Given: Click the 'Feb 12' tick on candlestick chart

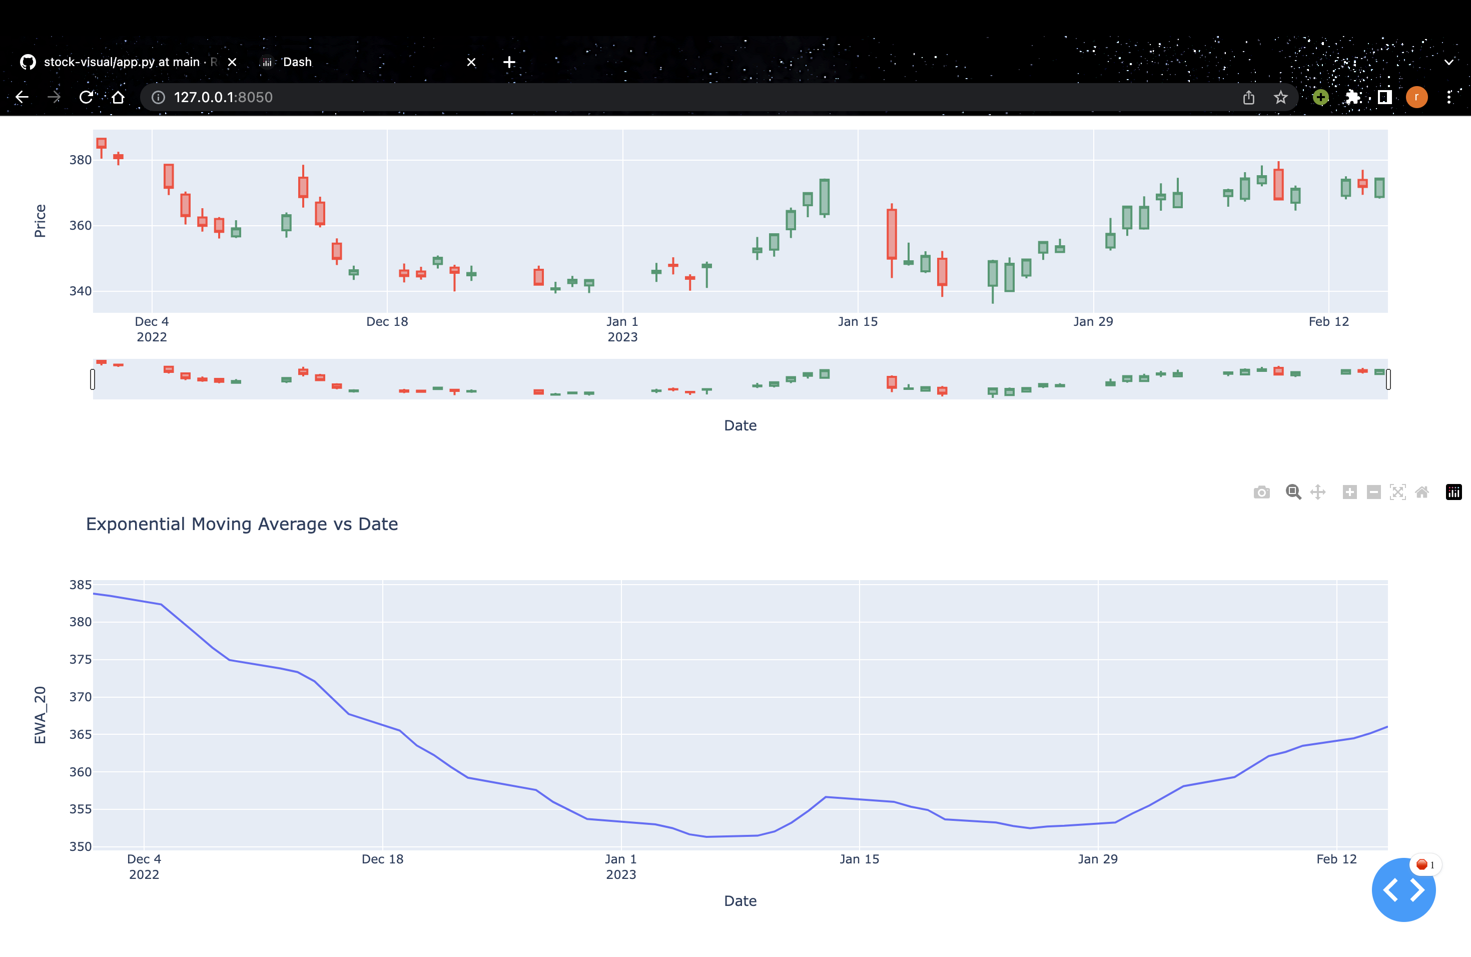Looking at the screenshot, I should 1328,321.
